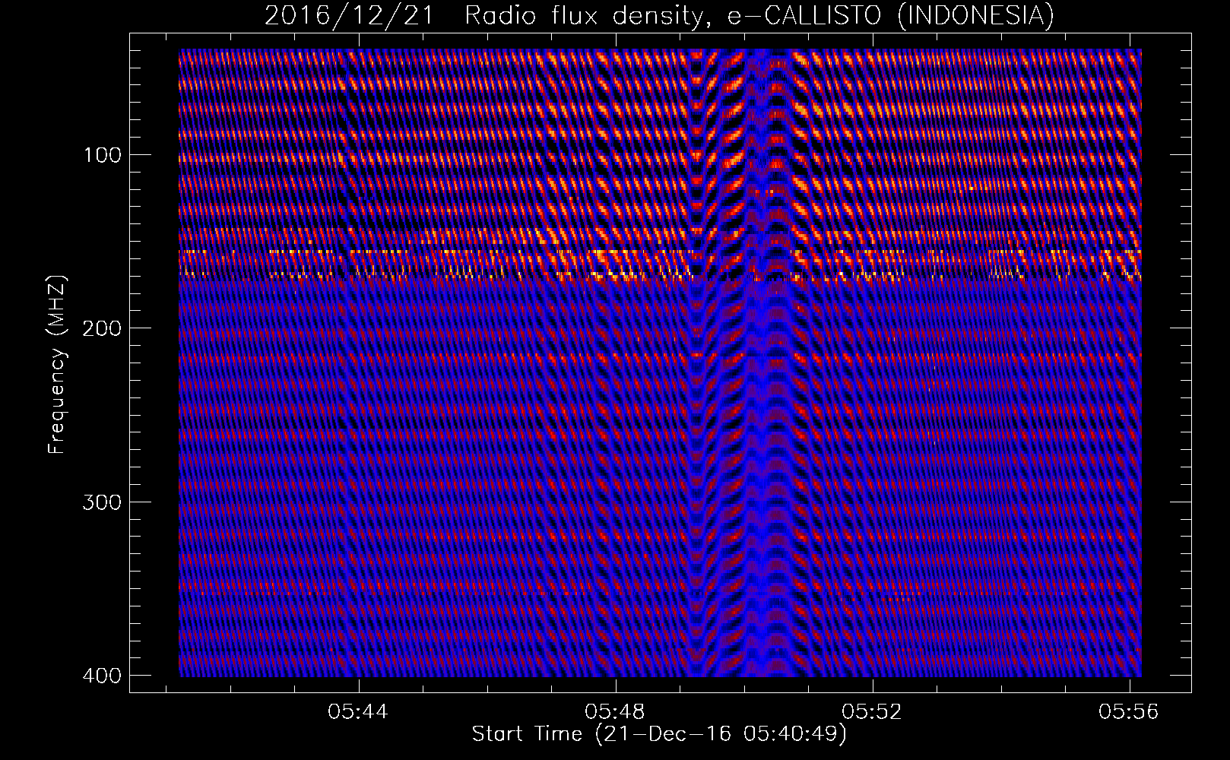Click the 'Frequency (MHZ)' axis label
Screen dimensions: 1230x760
point(57,364)
